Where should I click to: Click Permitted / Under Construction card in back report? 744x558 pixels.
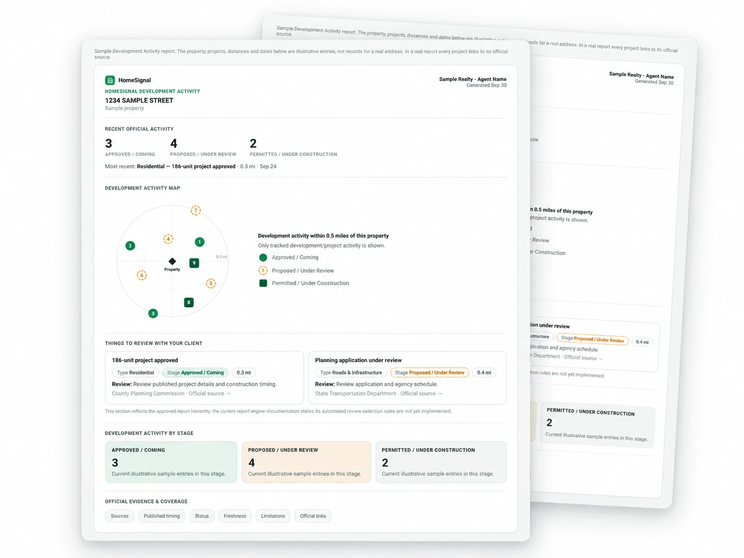598,424
